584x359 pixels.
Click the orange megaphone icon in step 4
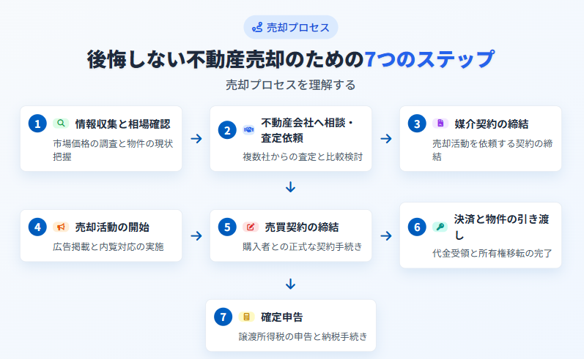click(x=61, y=227)
